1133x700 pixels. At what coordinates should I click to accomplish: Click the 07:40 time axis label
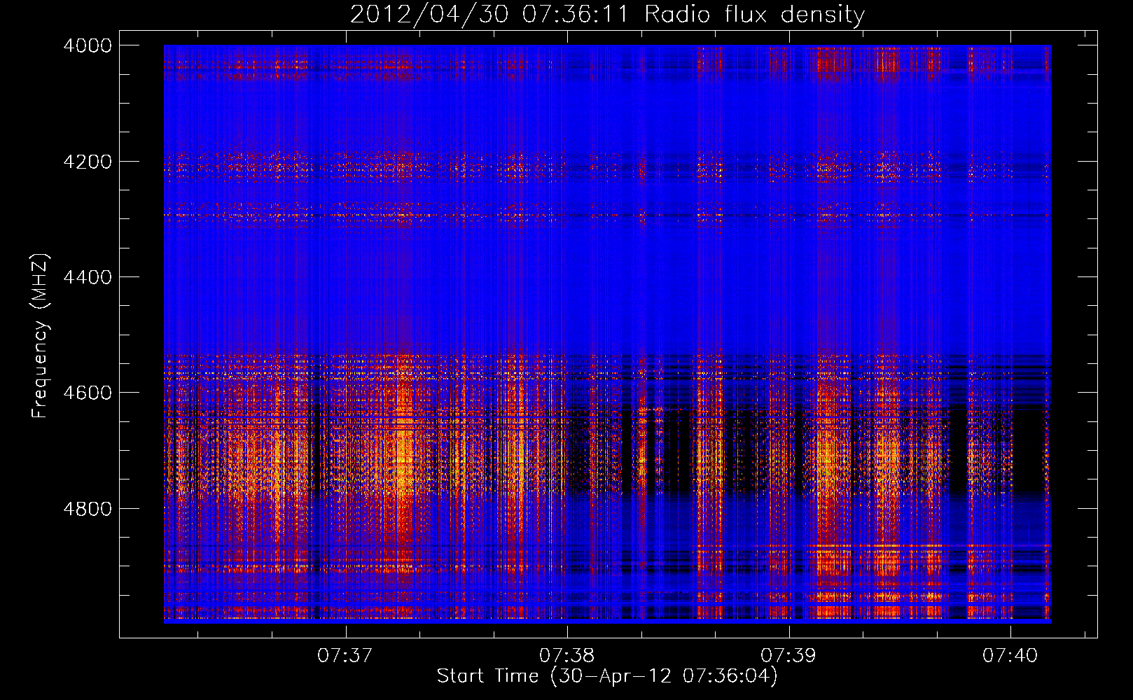1010,655
